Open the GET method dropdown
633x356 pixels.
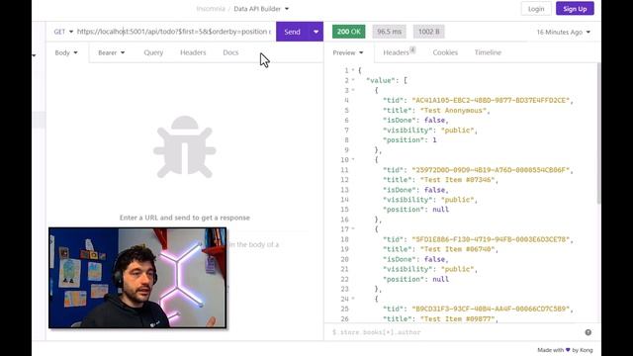pyautogui.click(x=63, y=32)
